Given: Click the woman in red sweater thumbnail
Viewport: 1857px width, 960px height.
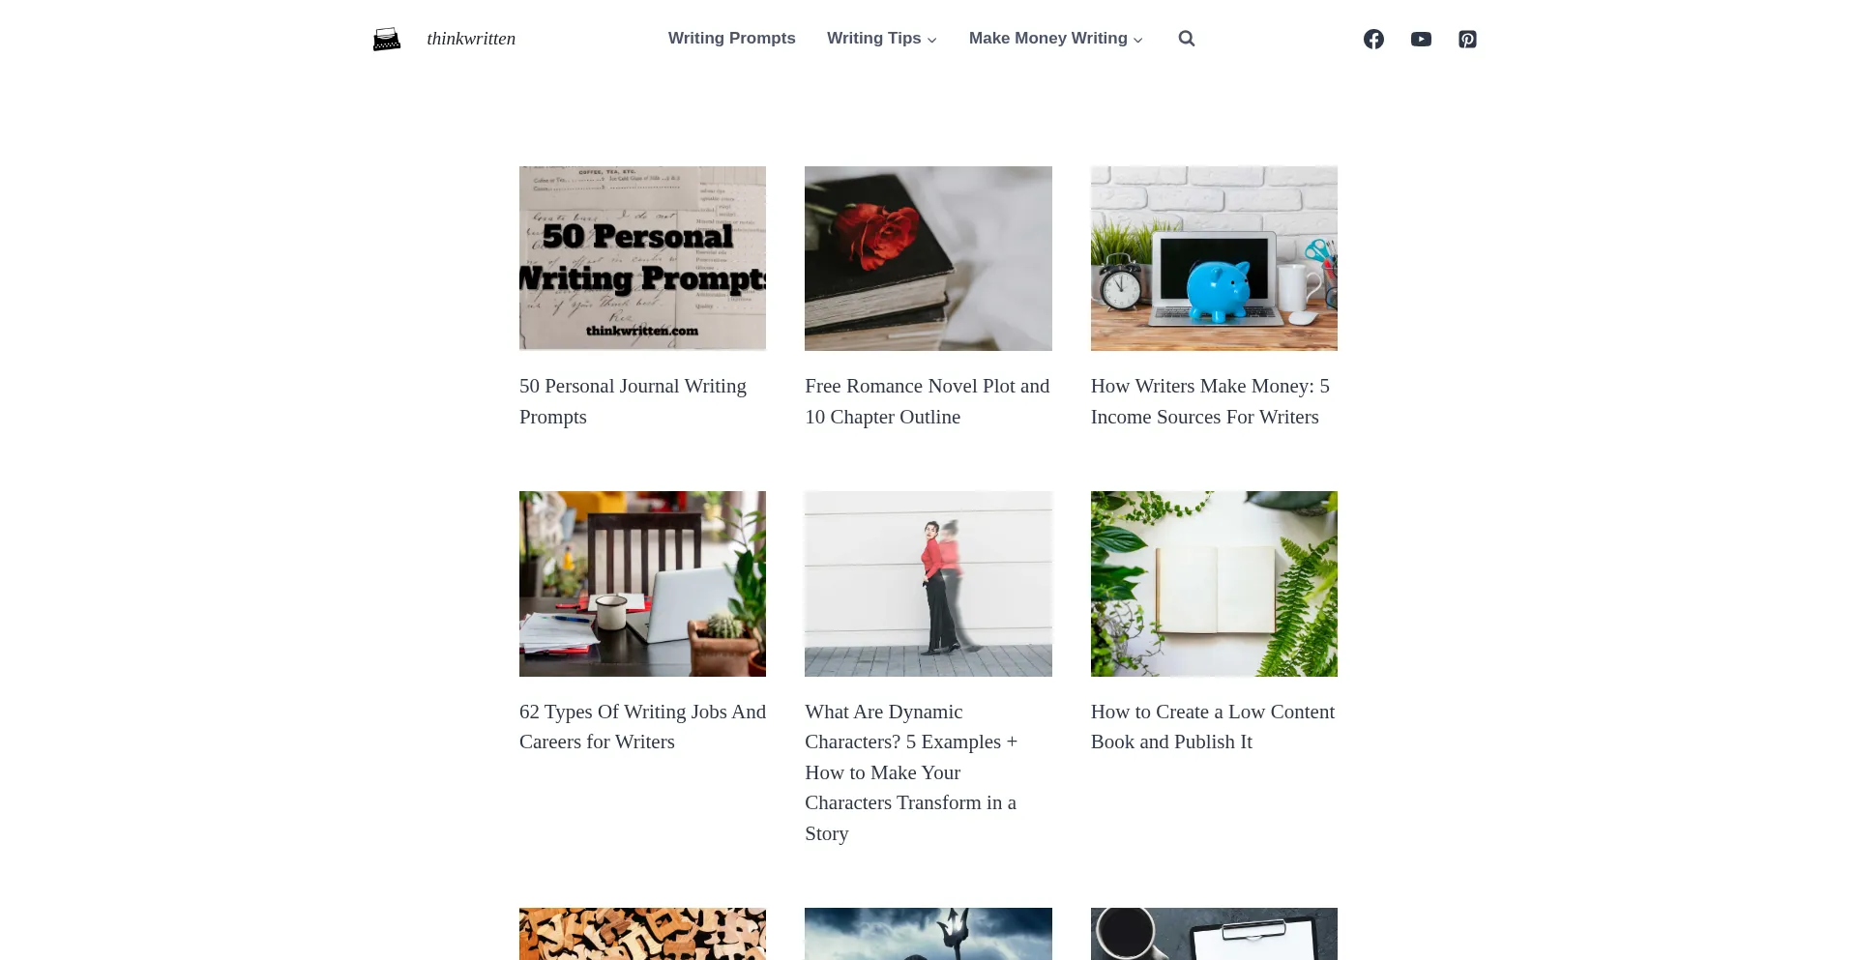Looking at the screenshot, I should (928, 584).
